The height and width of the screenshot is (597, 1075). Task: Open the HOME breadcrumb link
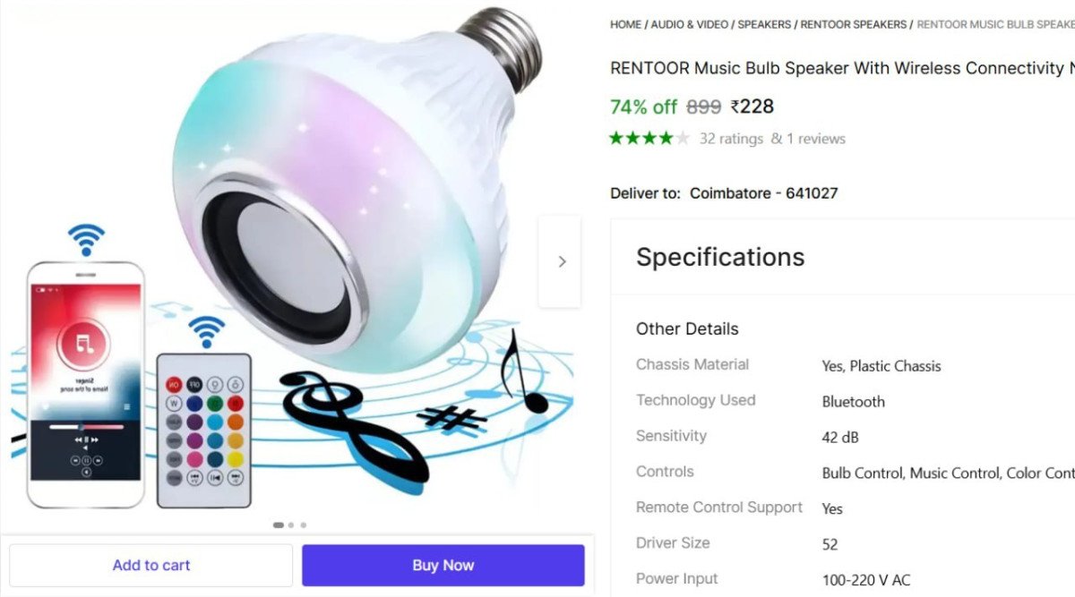coord(624,24)
